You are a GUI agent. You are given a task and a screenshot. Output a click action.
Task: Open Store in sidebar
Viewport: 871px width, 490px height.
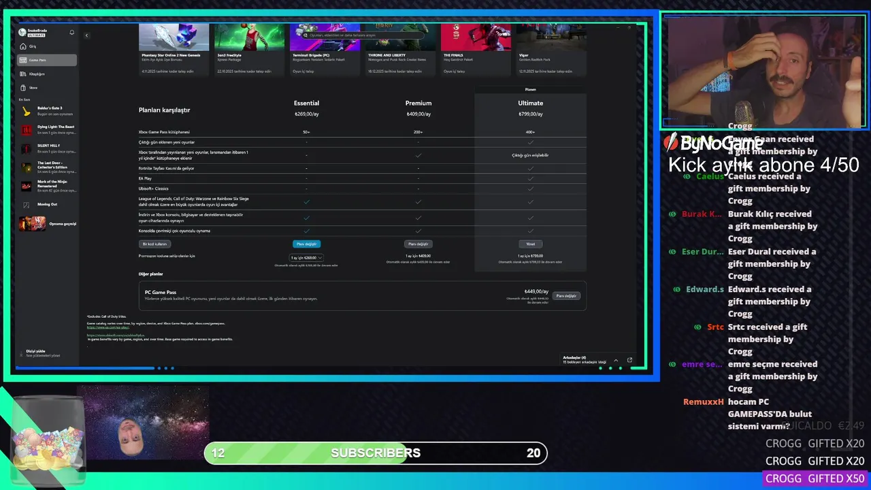[x=47, y=87]
